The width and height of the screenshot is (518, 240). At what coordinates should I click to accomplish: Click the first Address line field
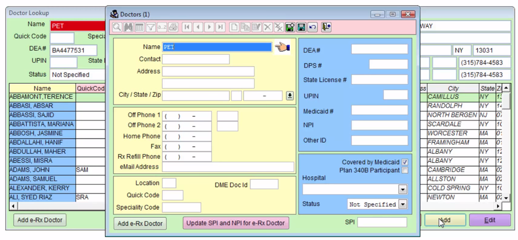tap(208, 71)
